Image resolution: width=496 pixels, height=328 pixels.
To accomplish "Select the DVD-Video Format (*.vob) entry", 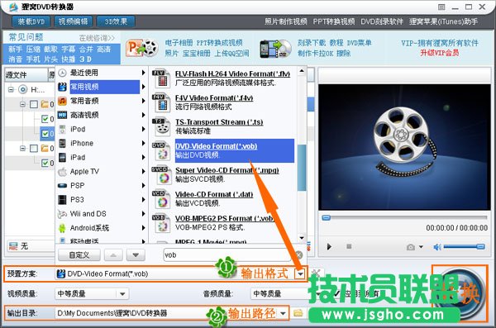I will click(235, 150).
